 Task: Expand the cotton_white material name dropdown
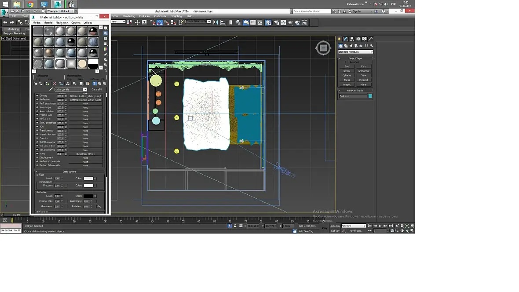click(x=85, y=89)
